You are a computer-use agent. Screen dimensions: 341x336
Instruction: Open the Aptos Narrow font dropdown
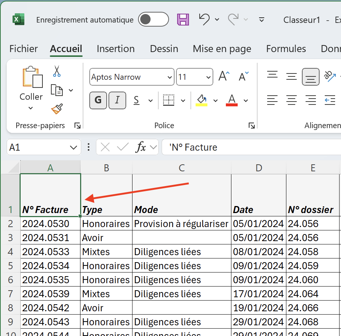point(170,78)
